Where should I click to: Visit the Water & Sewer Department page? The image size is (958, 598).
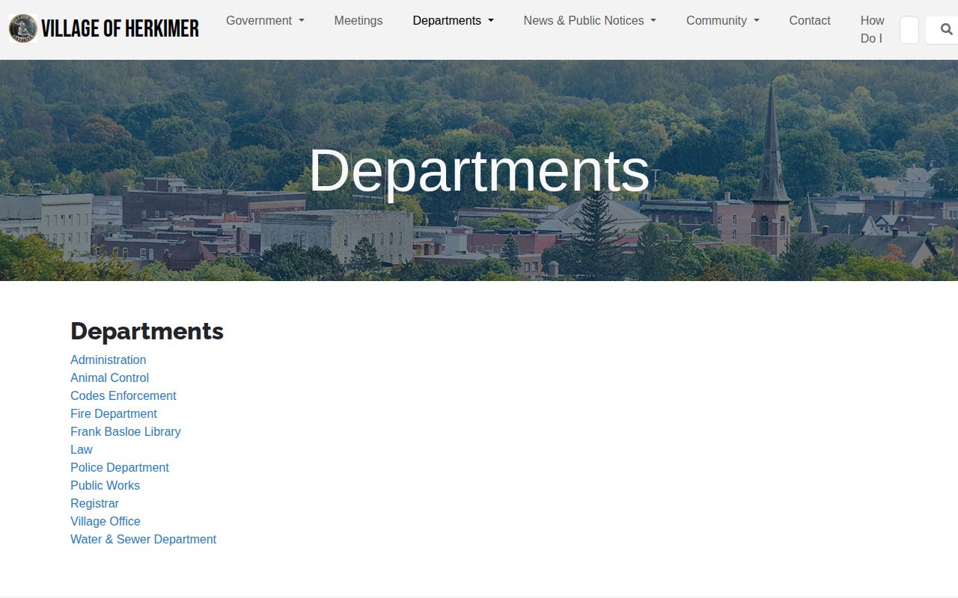pyautogui.click(x=144, y=539)
